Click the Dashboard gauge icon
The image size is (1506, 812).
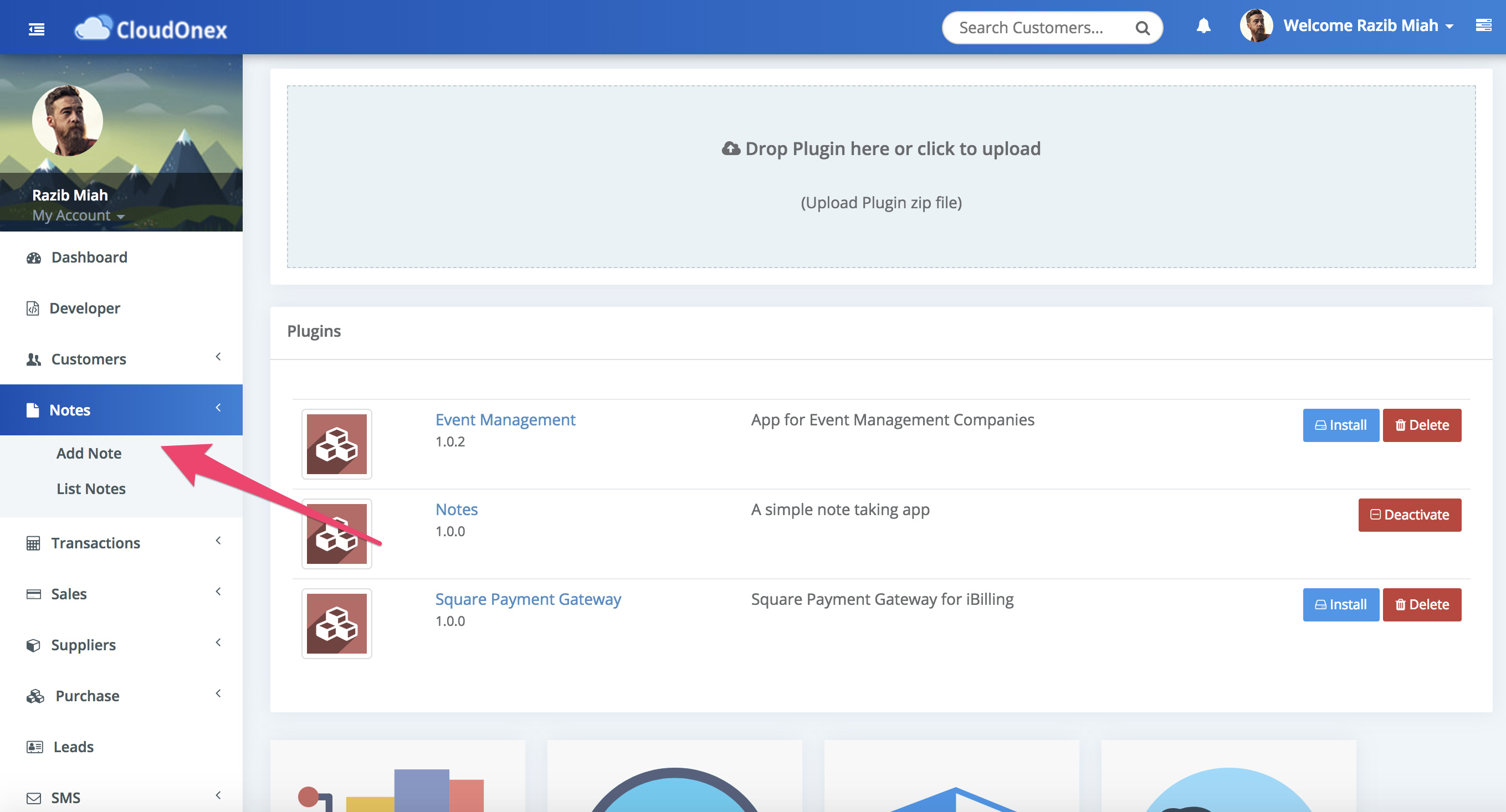[x=34, y=258]
